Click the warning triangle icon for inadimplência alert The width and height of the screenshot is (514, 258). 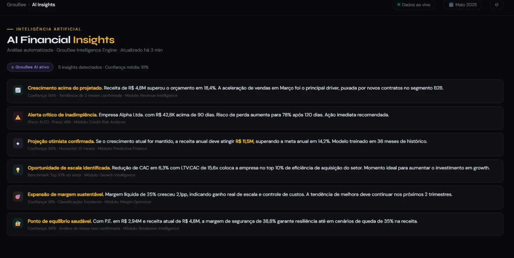click(18, 117)
